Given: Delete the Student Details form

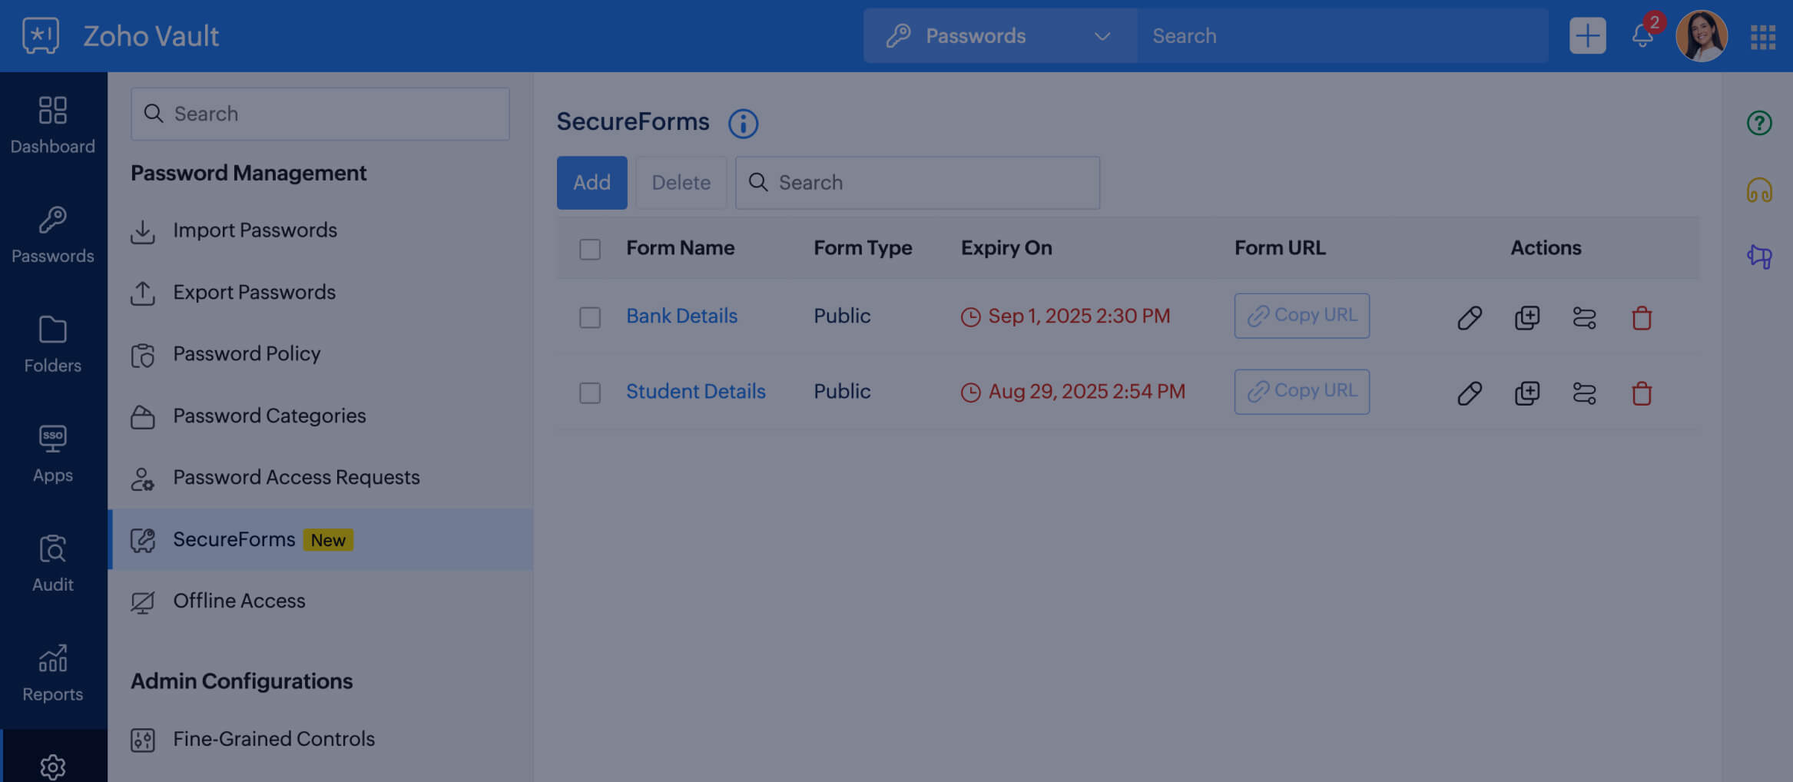Looking at the screenshot, I should click(1642, 393).
